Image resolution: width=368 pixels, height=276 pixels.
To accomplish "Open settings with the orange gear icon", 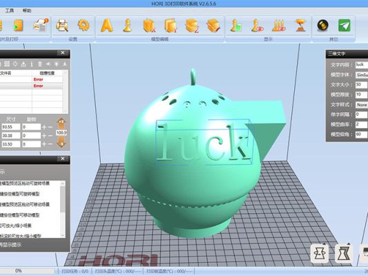I will pyautogui.click(x=84, y=25).
